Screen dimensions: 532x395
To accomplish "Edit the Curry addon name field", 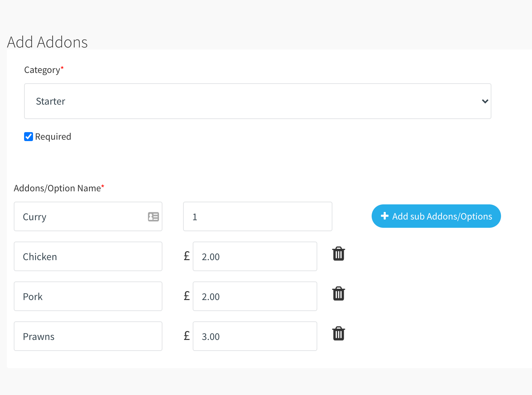I will coord(88,216).
